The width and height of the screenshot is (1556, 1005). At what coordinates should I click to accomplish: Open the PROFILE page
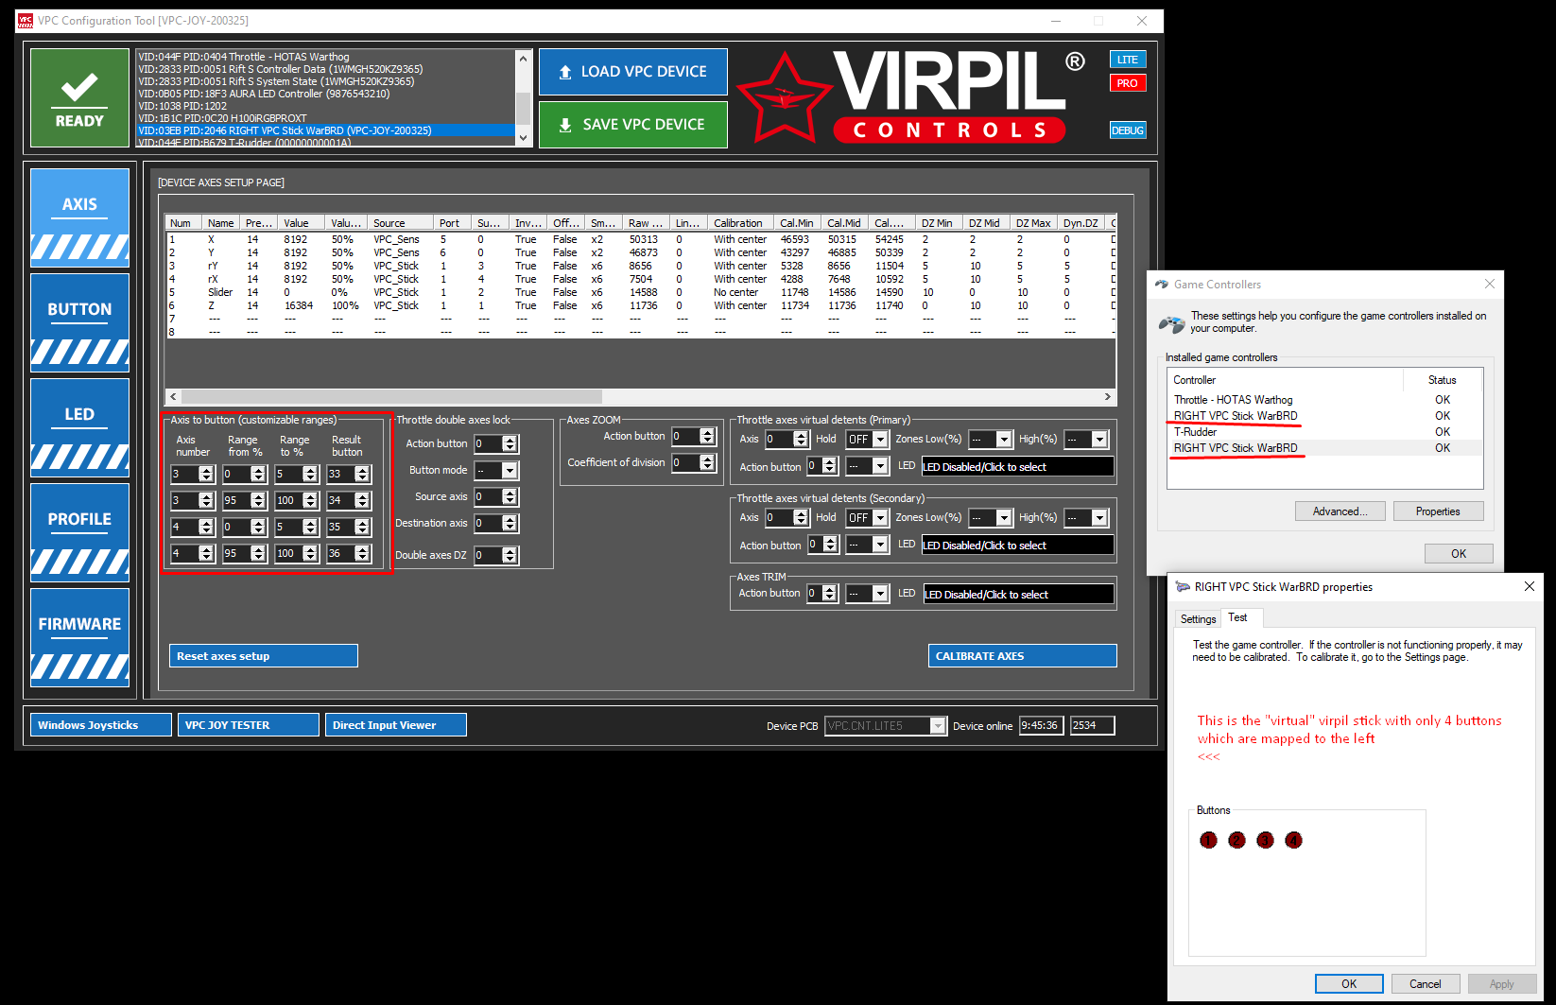click(x=79, y=532)
